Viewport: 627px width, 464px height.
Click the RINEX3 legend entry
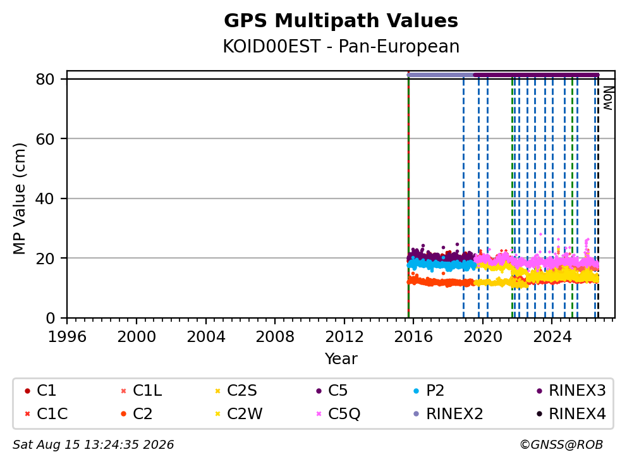[571, 391]
